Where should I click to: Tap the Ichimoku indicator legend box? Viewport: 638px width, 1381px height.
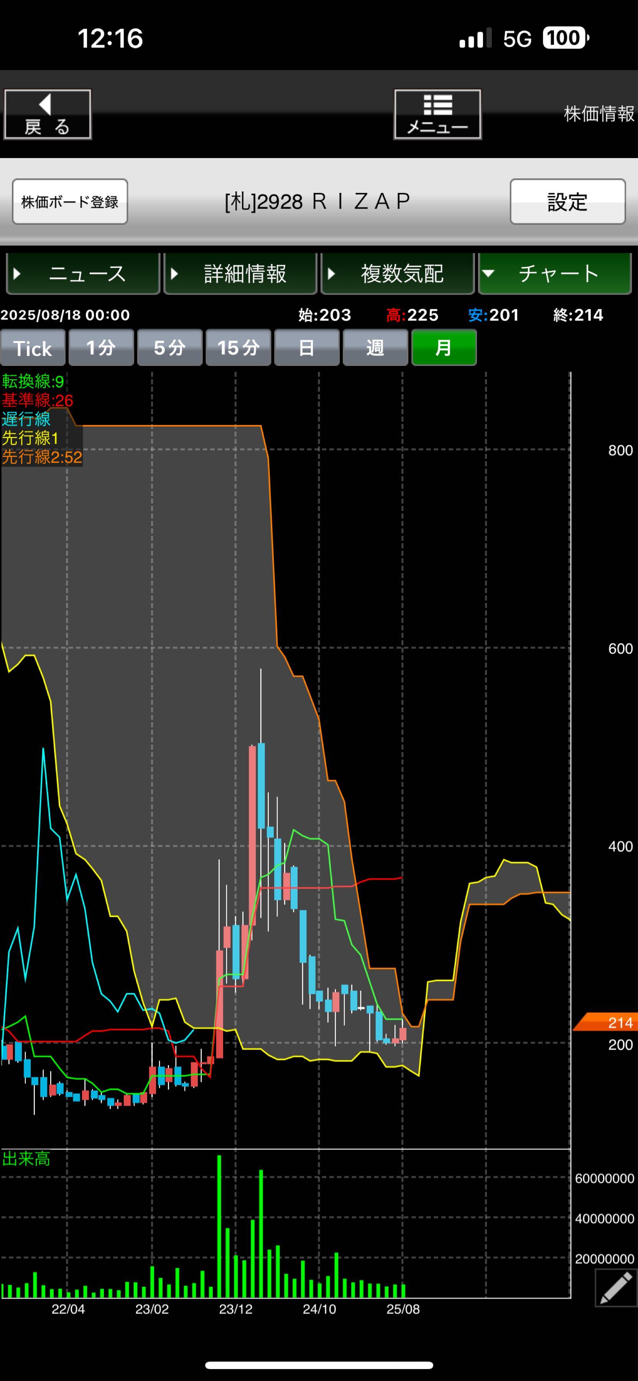click(42, 419)
